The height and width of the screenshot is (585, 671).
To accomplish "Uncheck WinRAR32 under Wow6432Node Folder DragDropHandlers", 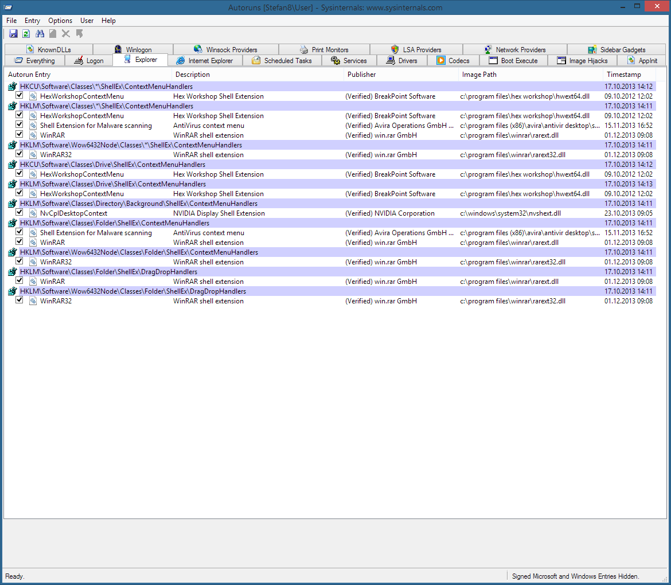I will [x=19, y=299].
